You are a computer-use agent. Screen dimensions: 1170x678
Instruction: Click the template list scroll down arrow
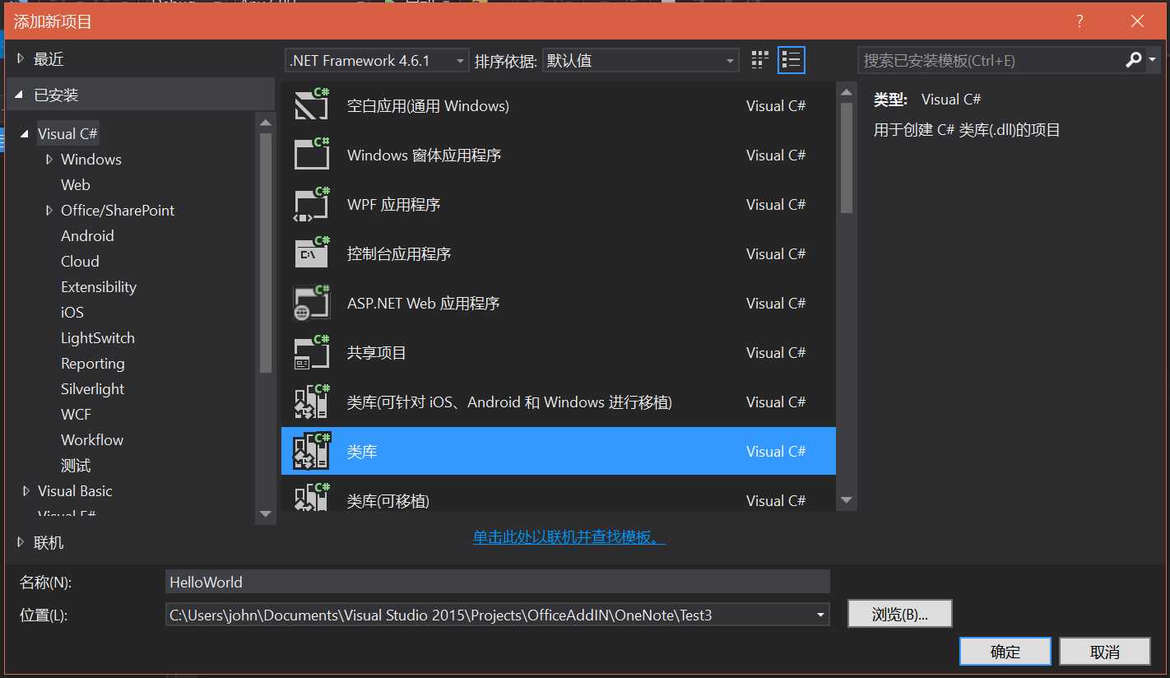pyautogui.click(x=846, y=500)
